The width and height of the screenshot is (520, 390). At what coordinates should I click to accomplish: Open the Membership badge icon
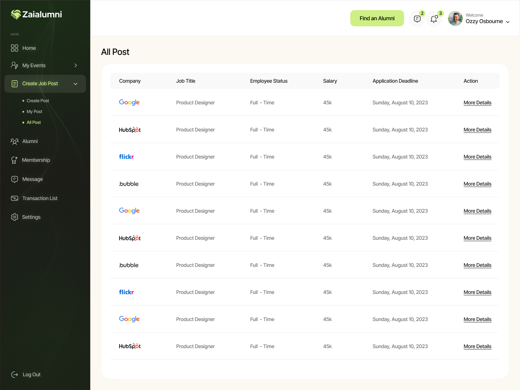pos(14,160)
